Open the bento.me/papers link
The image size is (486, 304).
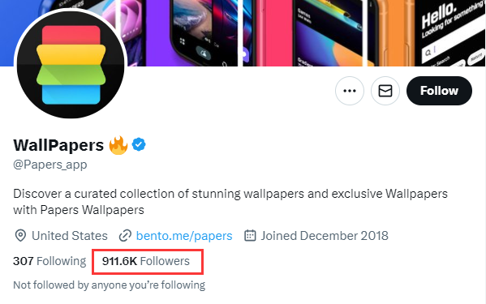(184, 236)
